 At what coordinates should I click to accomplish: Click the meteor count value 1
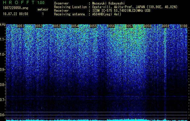tap(43, 14)
